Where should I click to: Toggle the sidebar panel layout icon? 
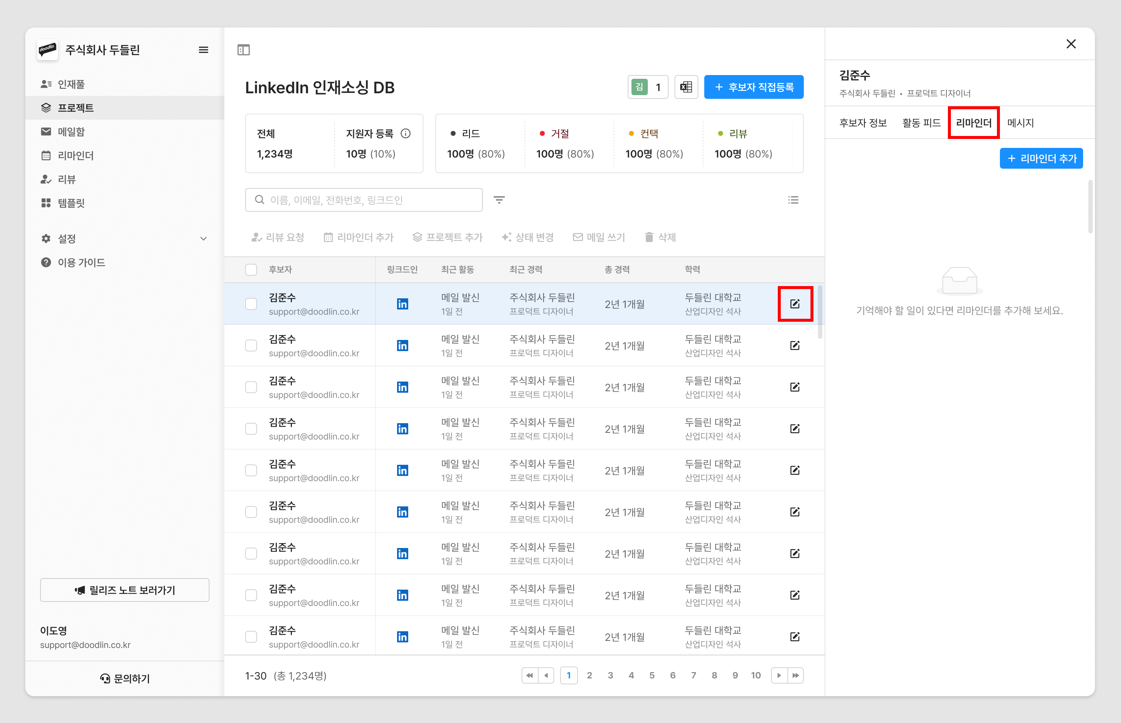pos(244,50)
